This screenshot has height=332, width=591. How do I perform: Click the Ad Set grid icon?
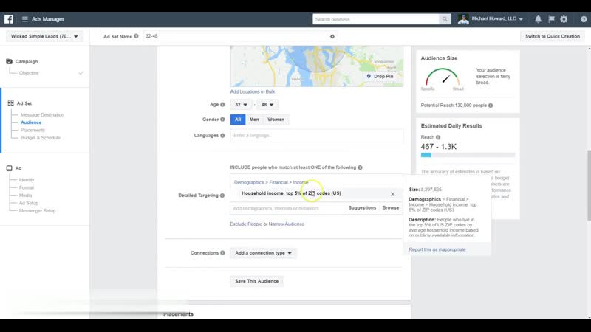click(x=10, y=103)
